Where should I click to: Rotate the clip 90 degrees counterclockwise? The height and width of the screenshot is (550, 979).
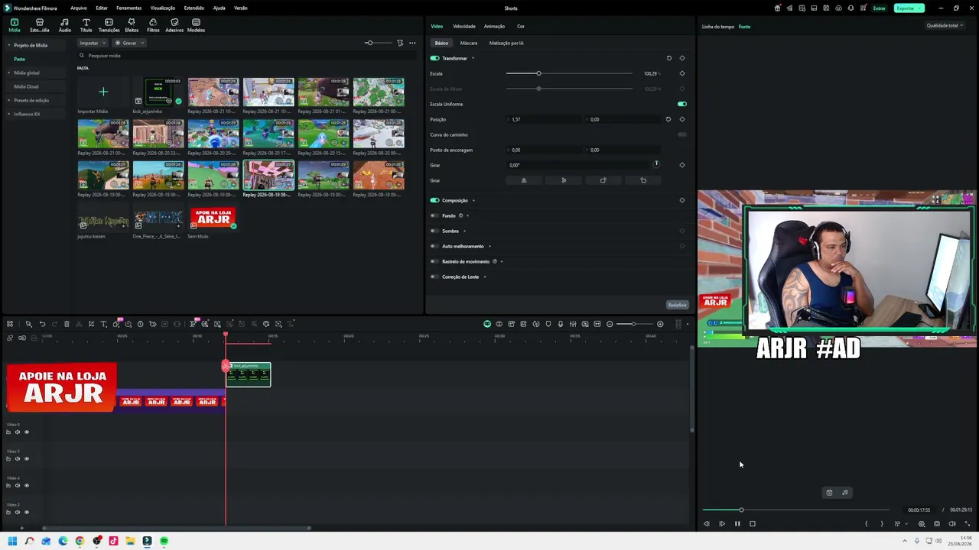click(643, 180)
